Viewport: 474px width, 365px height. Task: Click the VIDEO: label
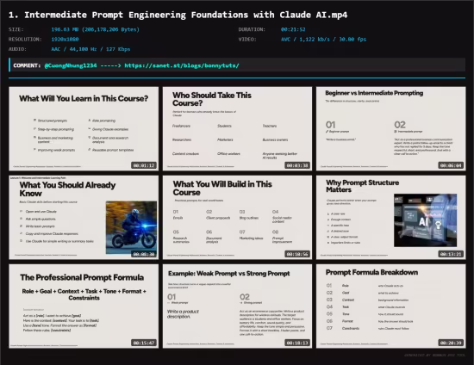pos(247,40)
